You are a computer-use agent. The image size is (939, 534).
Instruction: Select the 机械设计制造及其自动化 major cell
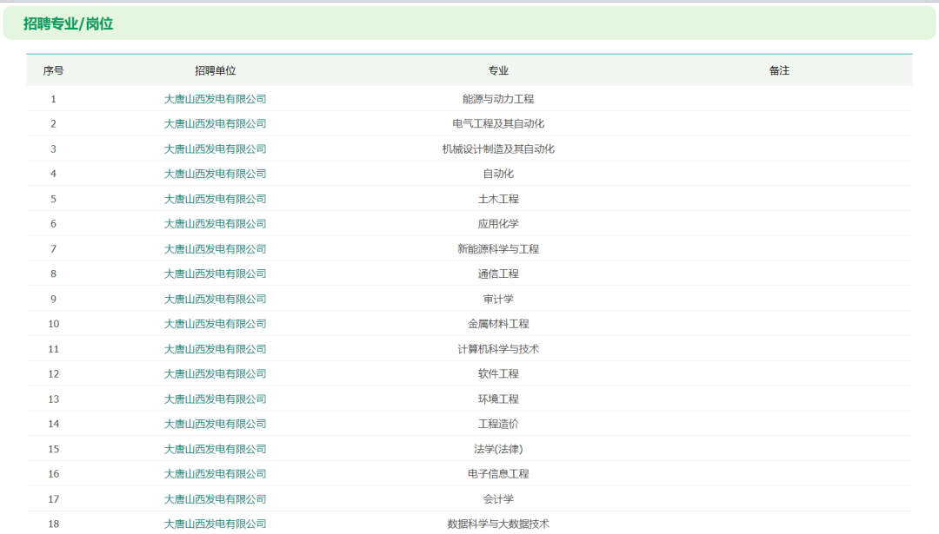[x=498, y=148]
